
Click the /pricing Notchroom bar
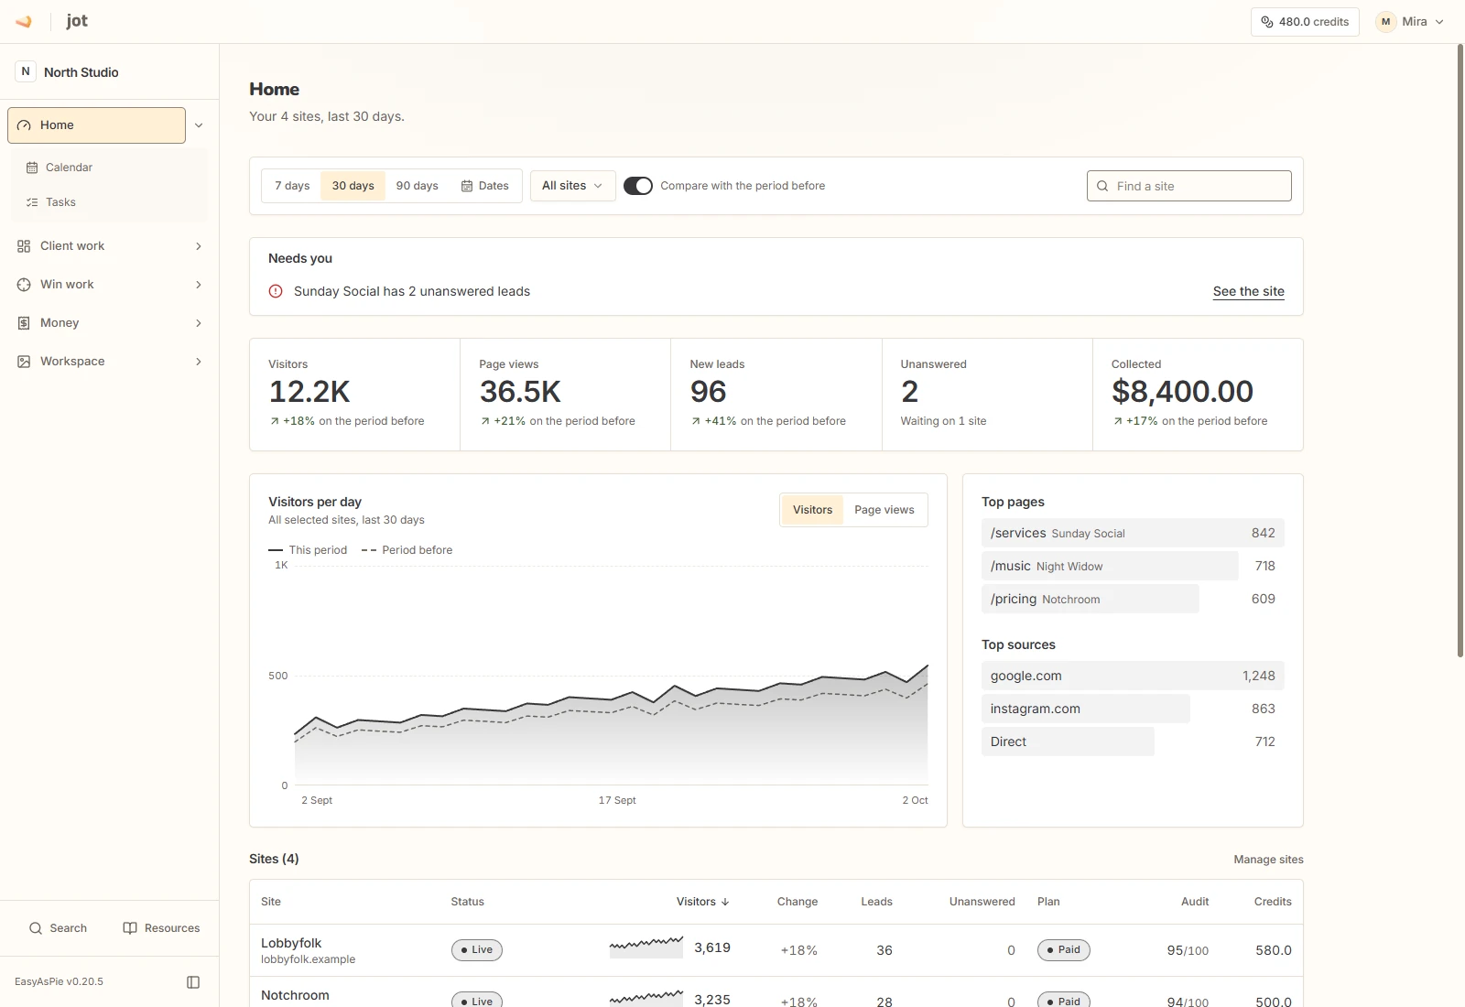tap(1091, 599)
